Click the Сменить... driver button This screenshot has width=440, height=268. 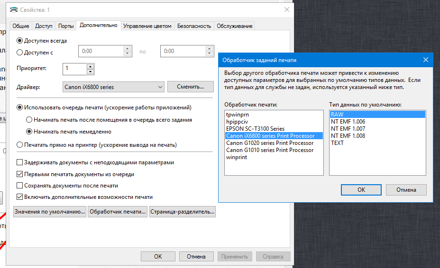point(191,87)
